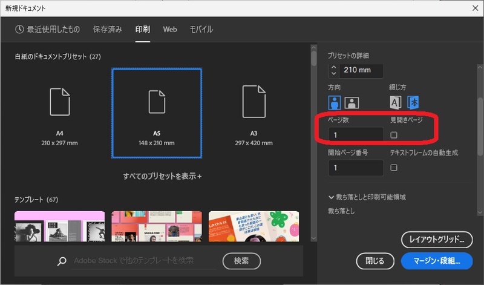Select the A3 document preset
The height and width of the screenshot is (285, 484).
coord(253,113)
